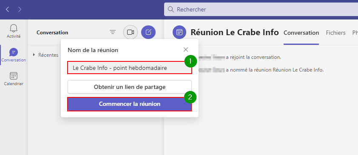Go back with the left arrow

(8, 9)
